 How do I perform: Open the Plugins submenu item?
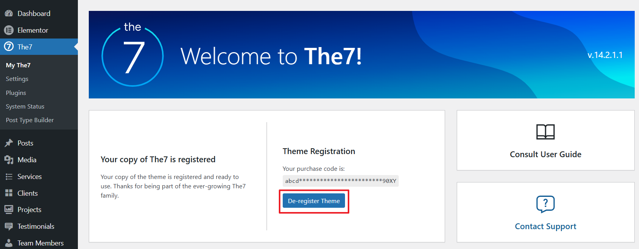tap(16, 93)
